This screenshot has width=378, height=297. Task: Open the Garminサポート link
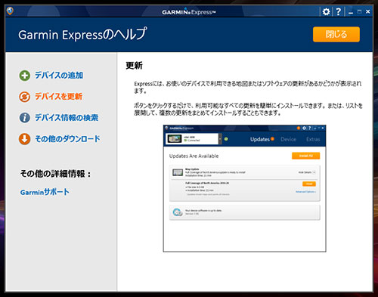pyautogui.click(x=45, y=192)
